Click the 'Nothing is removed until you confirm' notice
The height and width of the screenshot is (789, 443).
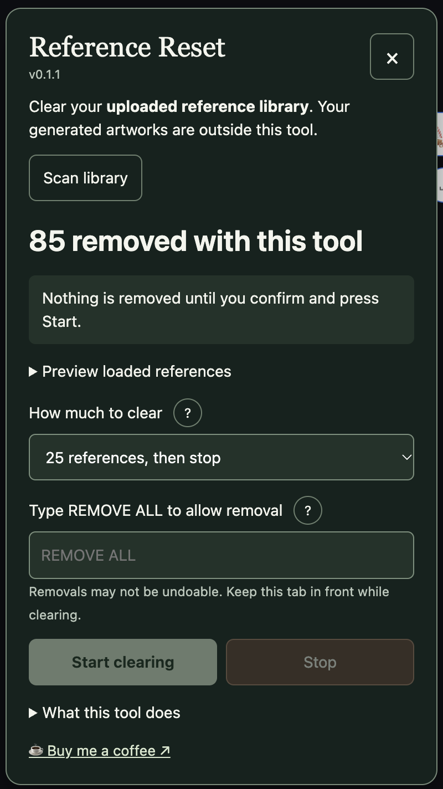221,310
